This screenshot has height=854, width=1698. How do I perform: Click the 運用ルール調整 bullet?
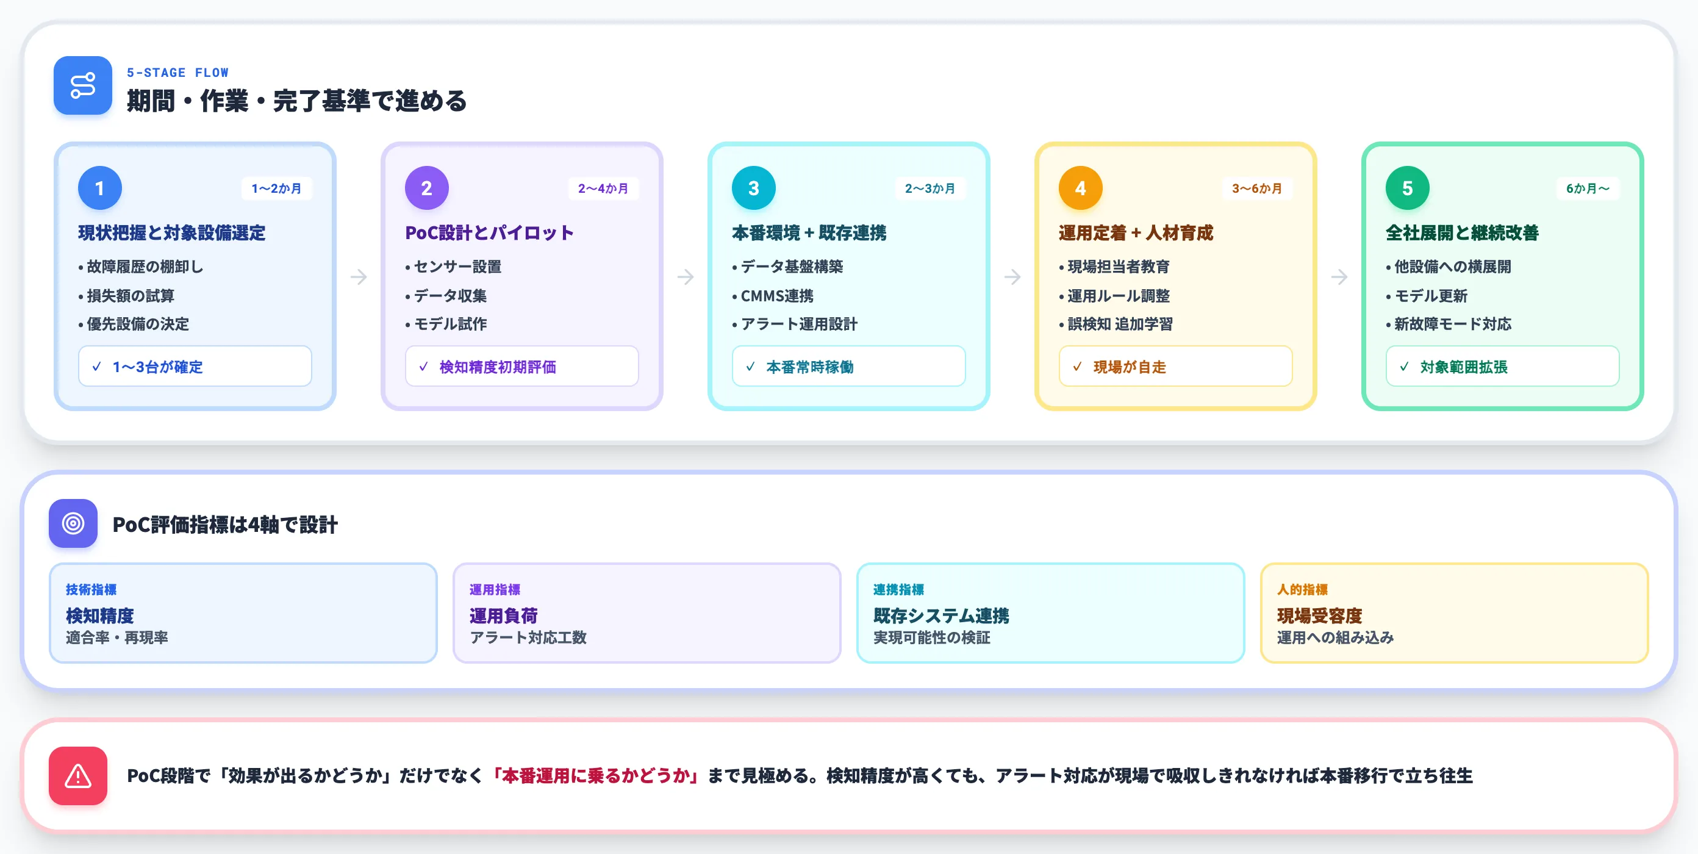1114,295
